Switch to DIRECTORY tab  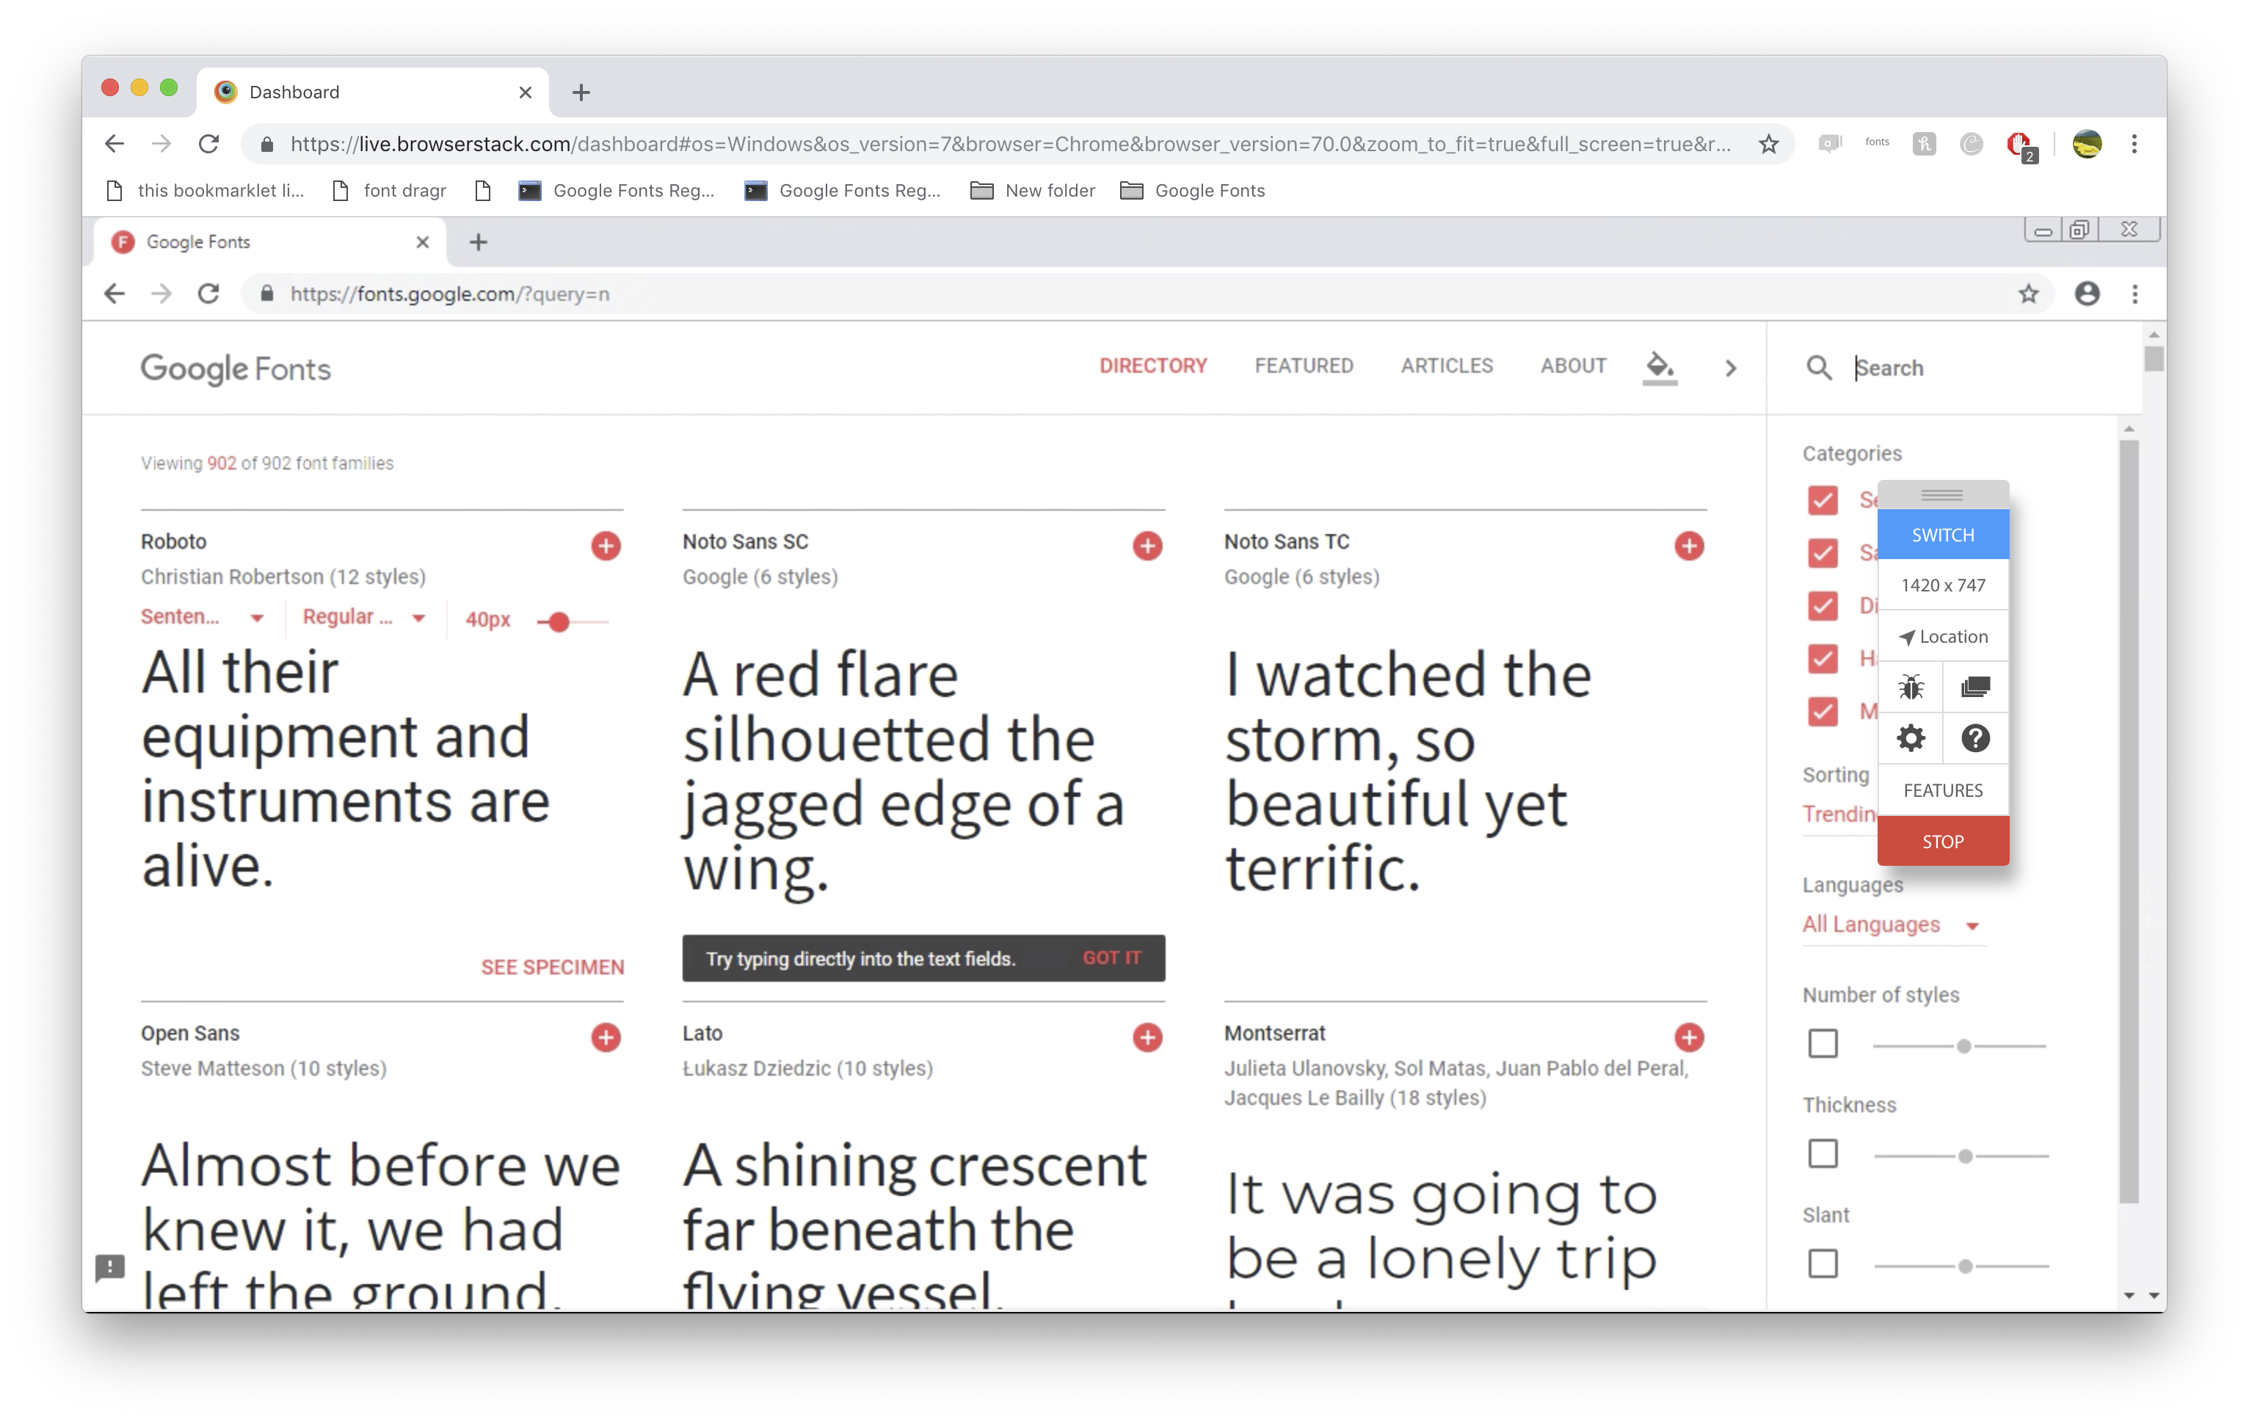[x=1152, y=365]
